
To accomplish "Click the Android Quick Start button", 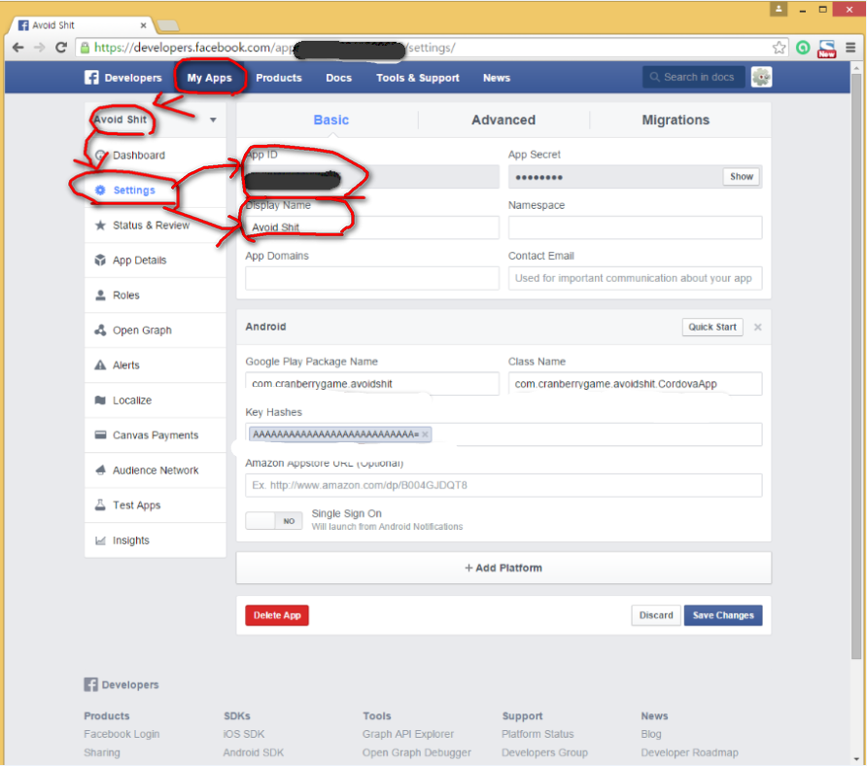I will point(712,327).
